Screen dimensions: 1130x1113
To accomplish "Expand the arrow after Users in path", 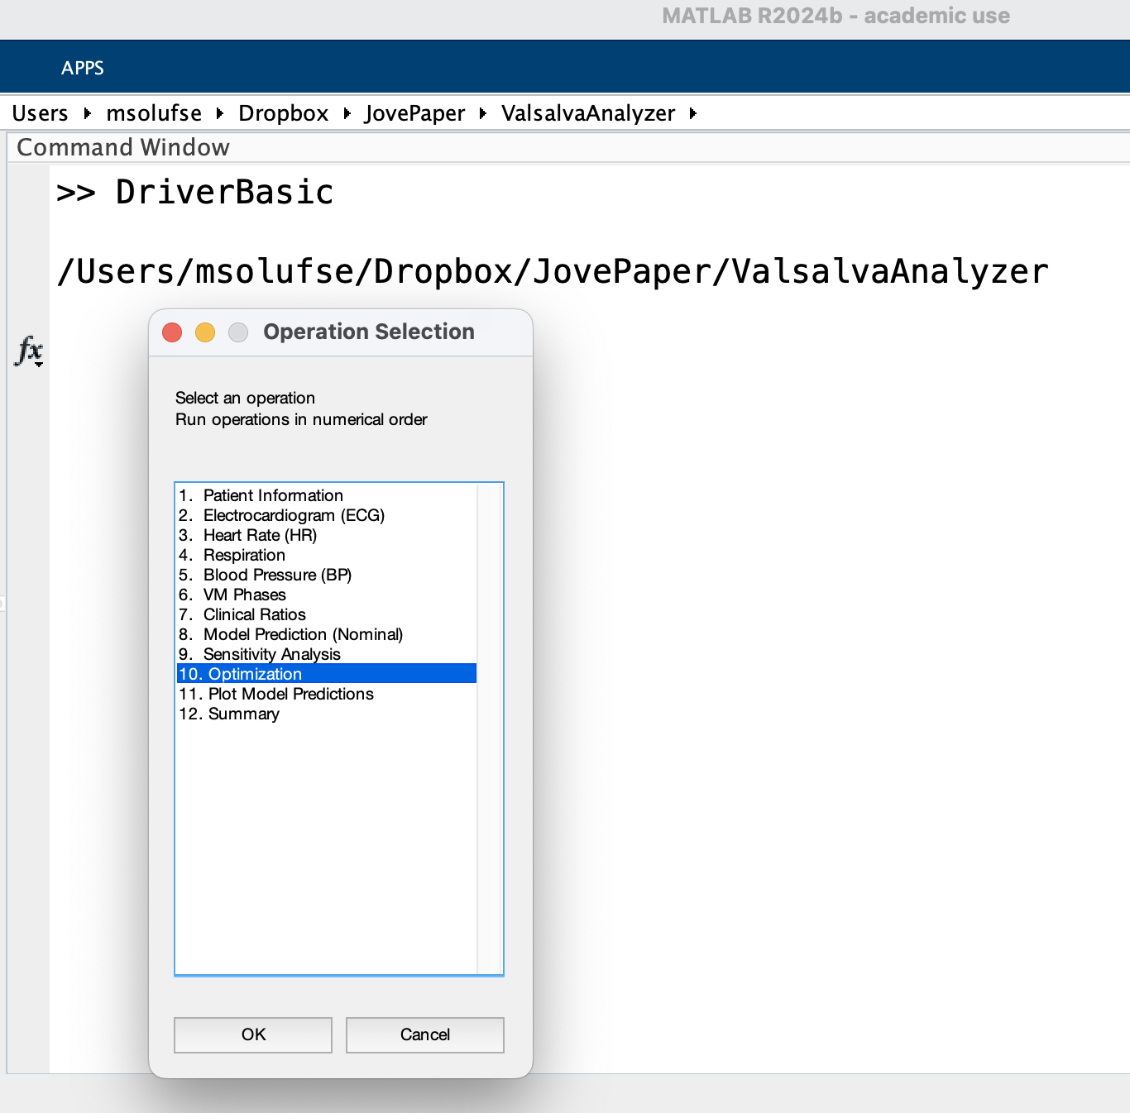I will point(87,113).
